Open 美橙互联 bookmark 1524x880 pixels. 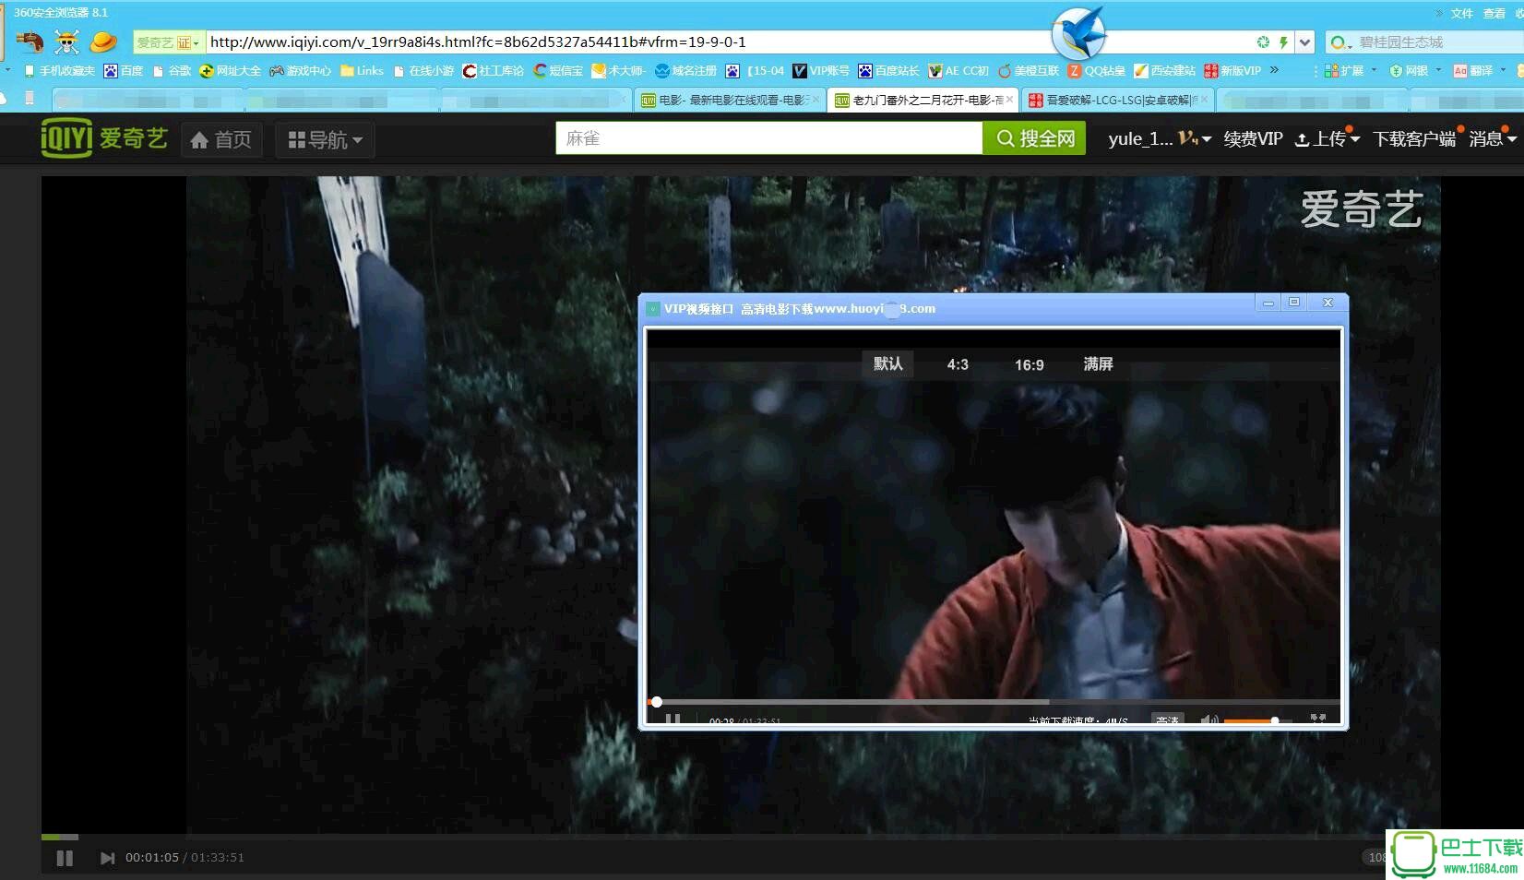[1029, 71]
